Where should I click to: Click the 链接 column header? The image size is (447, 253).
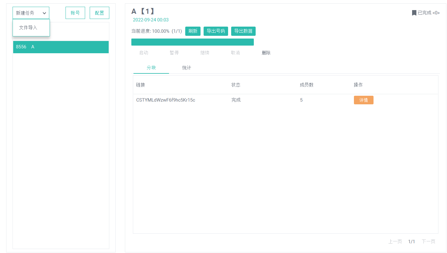point(141,85)
